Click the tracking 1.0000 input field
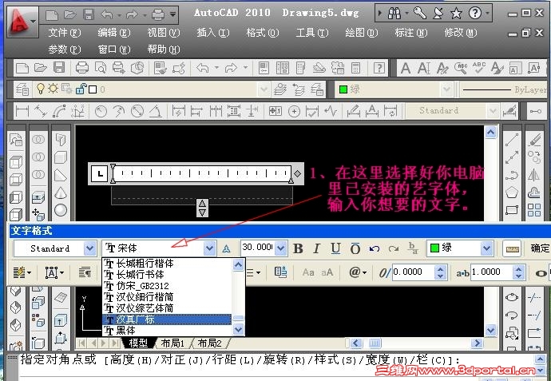Viewport: 551px width, 381px height. coord(491,272)
